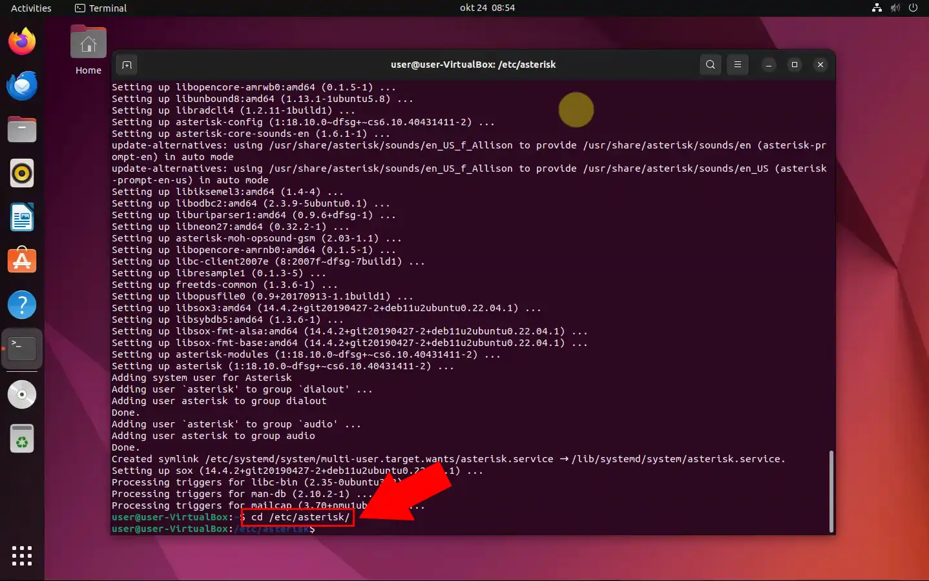929x581 pixels.
Task: Open the network status icon in top bar
Action: click(877, 8)
